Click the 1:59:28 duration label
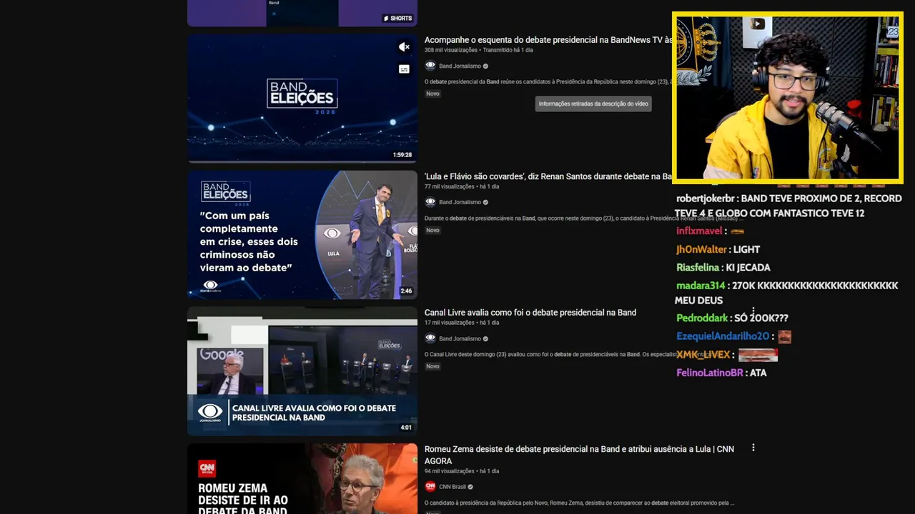The image size is (915, 514). (402, 155)
